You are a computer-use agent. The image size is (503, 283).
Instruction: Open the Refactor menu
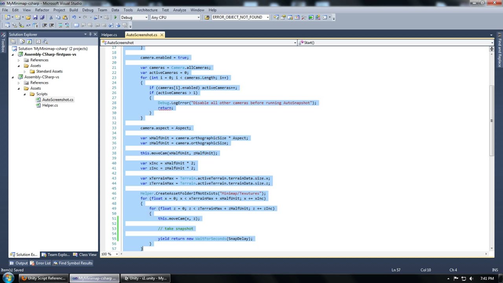[42, 10]
